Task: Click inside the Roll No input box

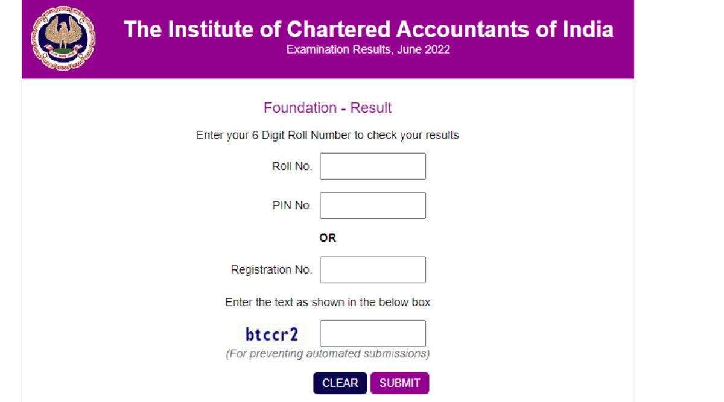Action: point(372,165)
